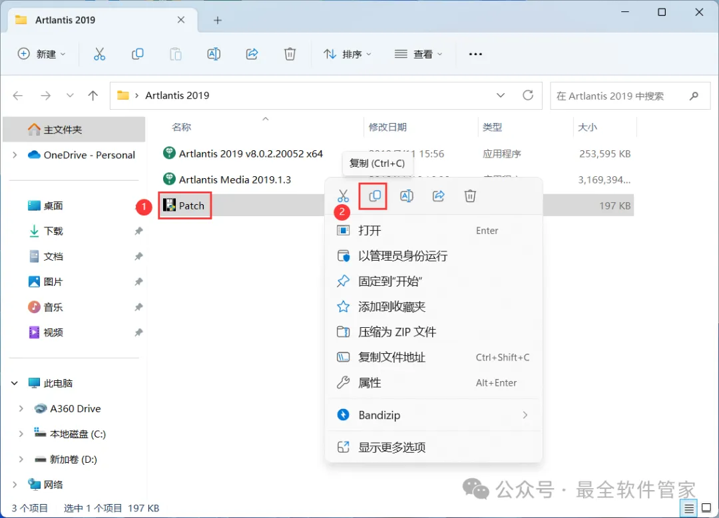Click the Rename icon in the toolbar

pos(214,54)
